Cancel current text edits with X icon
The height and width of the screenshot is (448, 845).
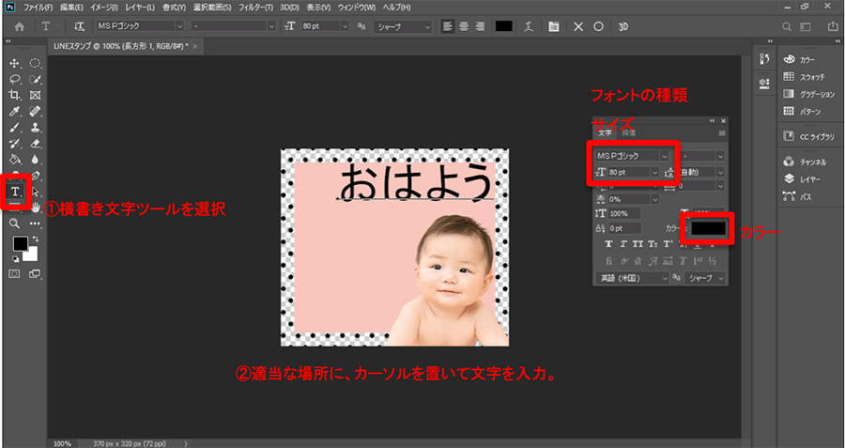click(x=577, y=26)
